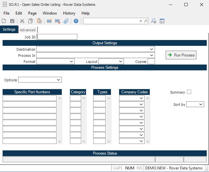
Task: Open the History menu
Action: click(x=69, y=13)
